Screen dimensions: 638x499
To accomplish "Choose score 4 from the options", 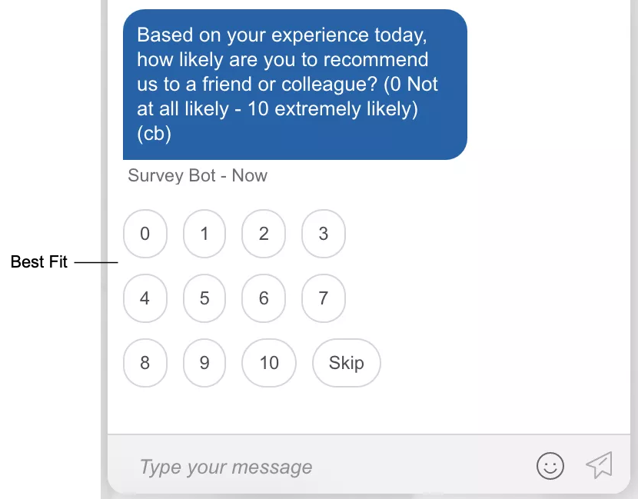I will (x=145, y=298).
